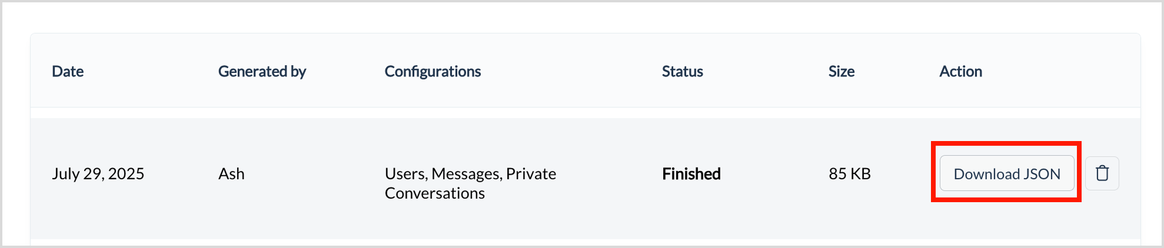Click the Configurations column header
1164x248 pixels.
click(x=433, y=71)
